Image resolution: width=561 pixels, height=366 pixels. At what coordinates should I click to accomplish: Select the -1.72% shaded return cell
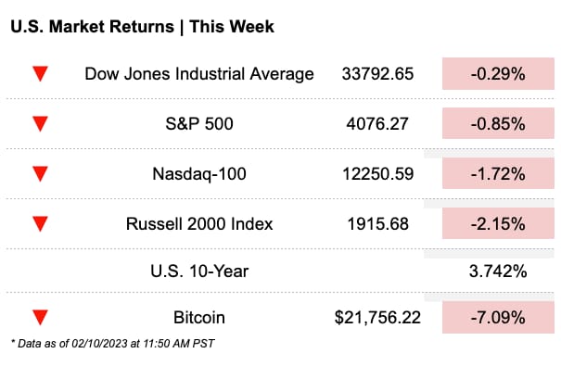[x=498, y=173]
